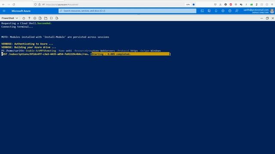
Task: Open the account menu for sarith@protonmail.com
Action: tap(256, 11)
